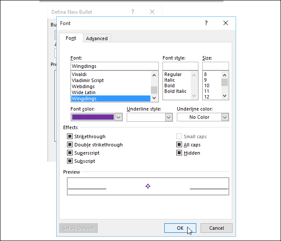Click the OK button

point(180,228)
